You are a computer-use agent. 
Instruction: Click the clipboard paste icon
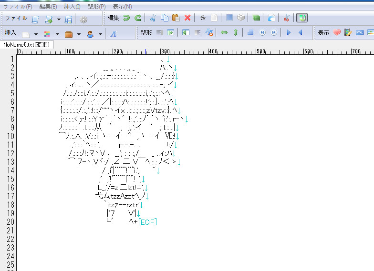click(x=176, y=19)
